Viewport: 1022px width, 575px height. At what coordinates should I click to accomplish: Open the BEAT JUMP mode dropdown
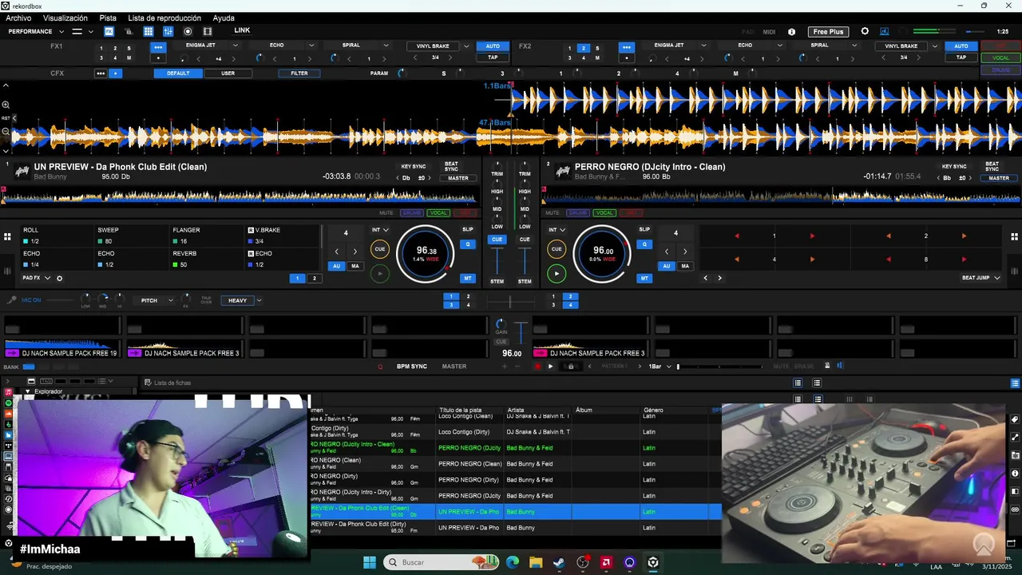(981, 278)
